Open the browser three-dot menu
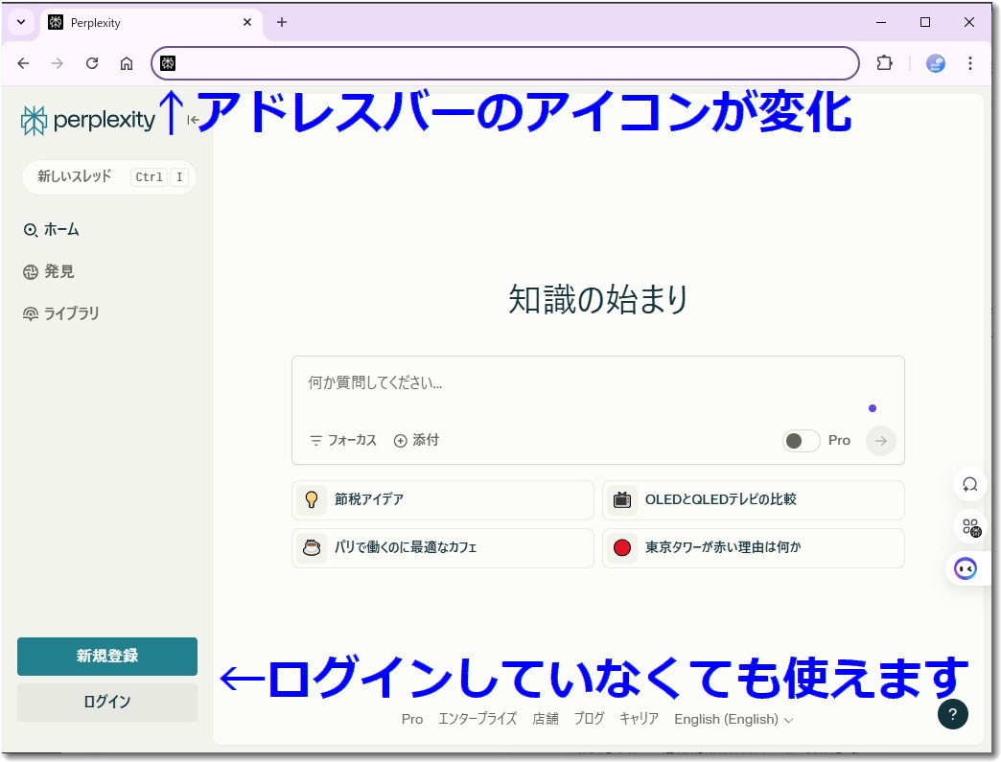 click(x=969, y=63)
